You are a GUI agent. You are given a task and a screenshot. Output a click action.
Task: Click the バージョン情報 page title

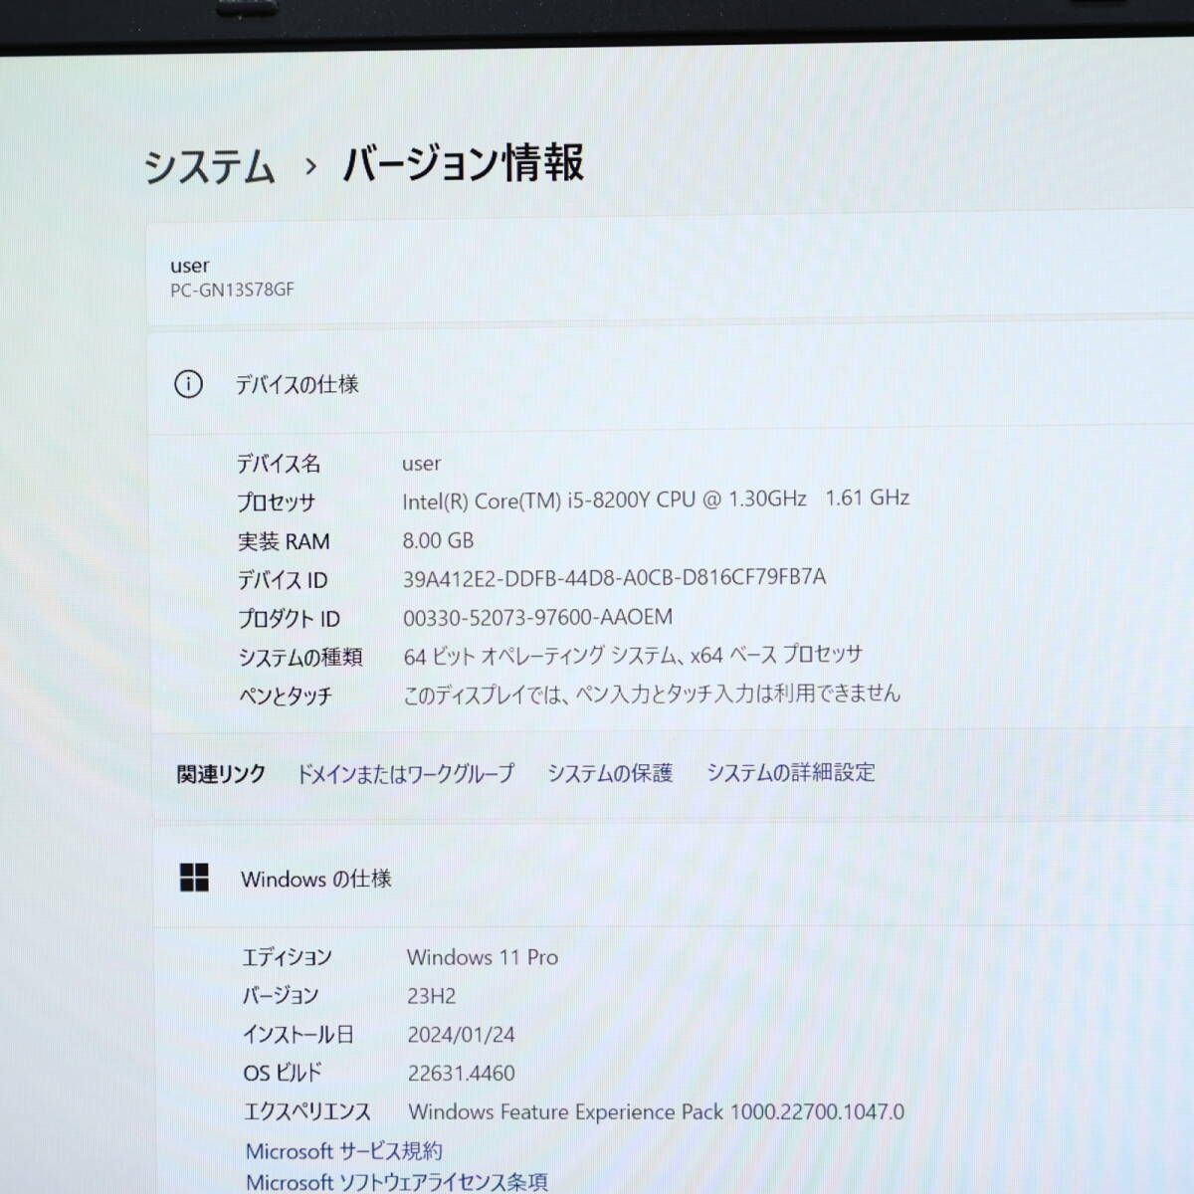[x=464, y=163]
